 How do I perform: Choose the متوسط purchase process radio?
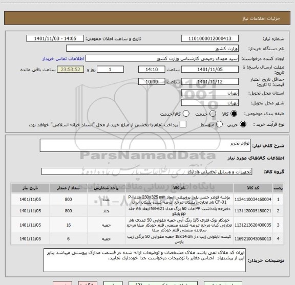pos(219,124)
